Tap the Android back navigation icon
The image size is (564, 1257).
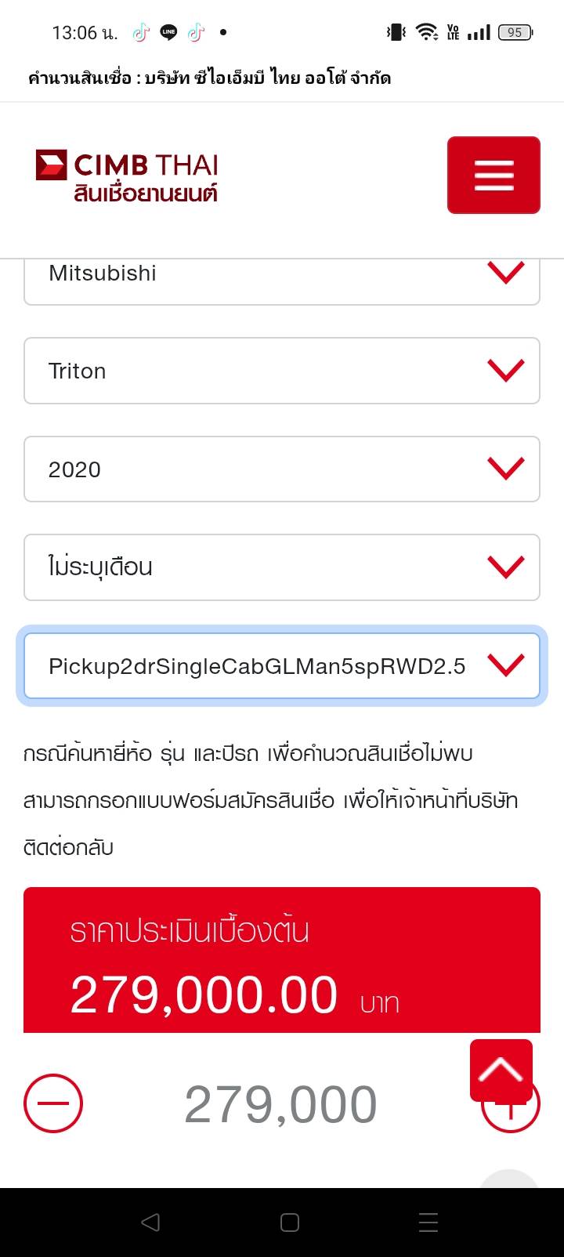[x=150, y=1222]
